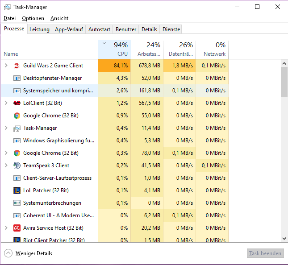Screen dimensions: 288x265
Task: Click the Guild Wars 2 Game Client icon
Action: coord(17,66)
